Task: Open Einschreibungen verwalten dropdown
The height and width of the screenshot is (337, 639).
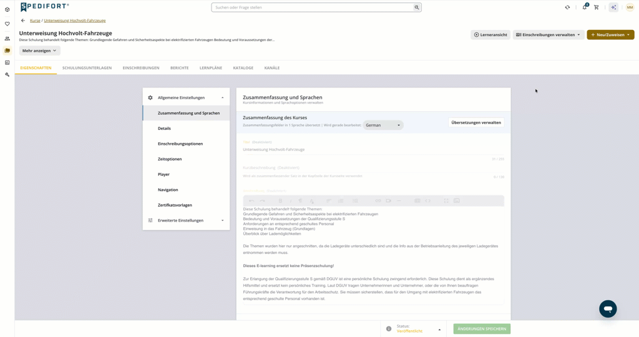Action: (548, 35)
